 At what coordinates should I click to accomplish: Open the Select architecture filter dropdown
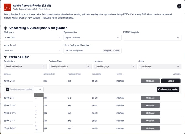click(25, 67)
